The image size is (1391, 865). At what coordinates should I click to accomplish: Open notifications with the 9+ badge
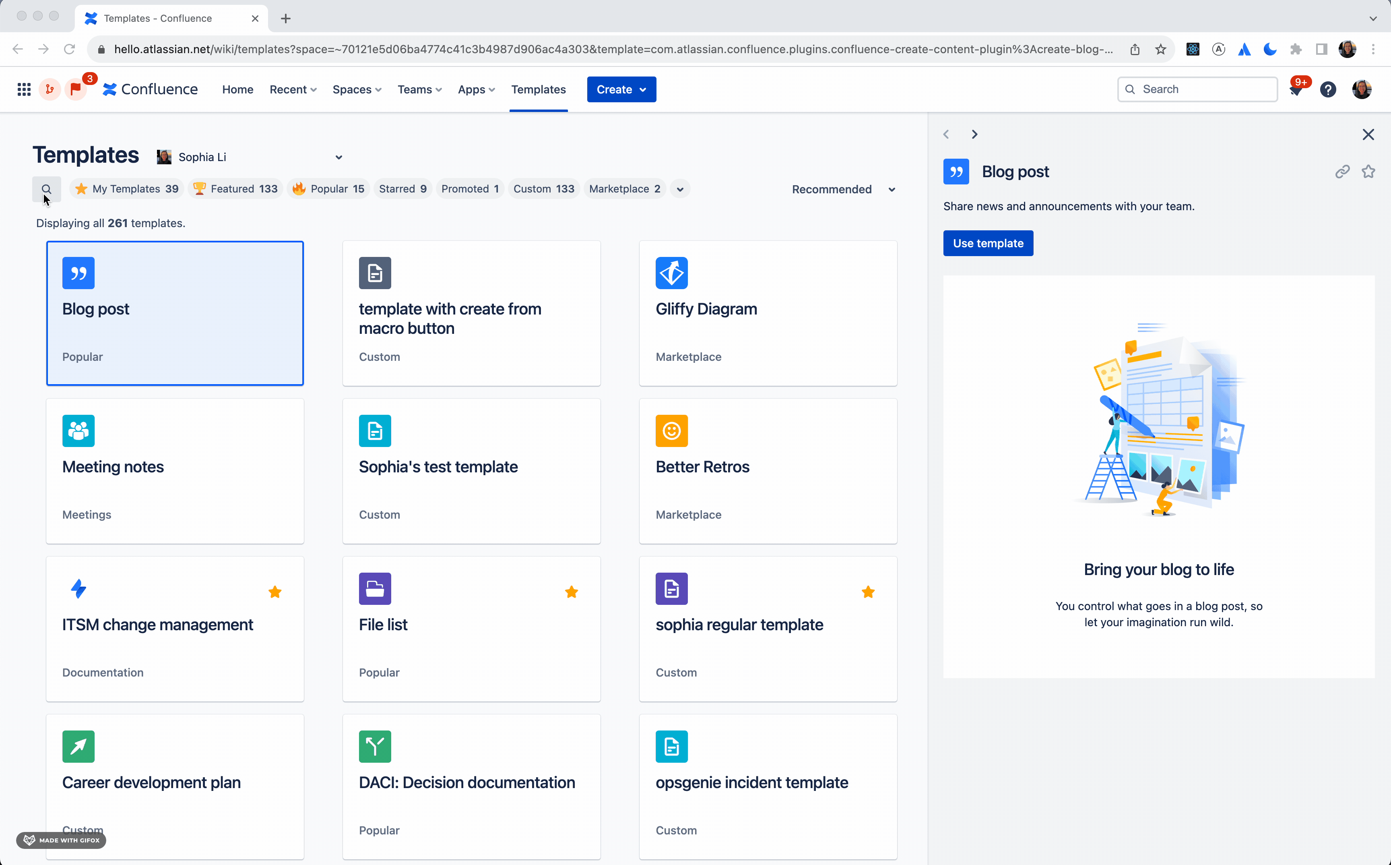tap(1297, 89)
